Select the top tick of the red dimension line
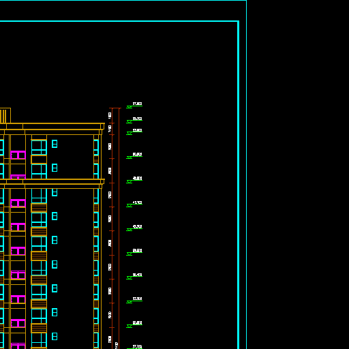The image size is (349, 349). pyautogui.click(x=115, y=108)
